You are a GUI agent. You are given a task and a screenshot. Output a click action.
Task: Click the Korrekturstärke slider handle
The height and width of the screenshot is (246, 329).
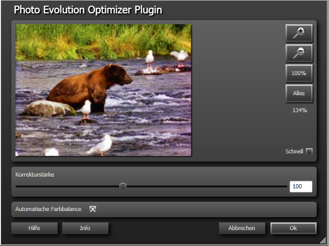point(123,186)
